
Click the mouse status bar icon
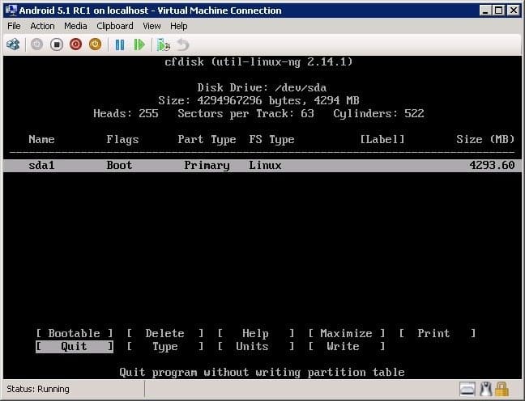486,390
